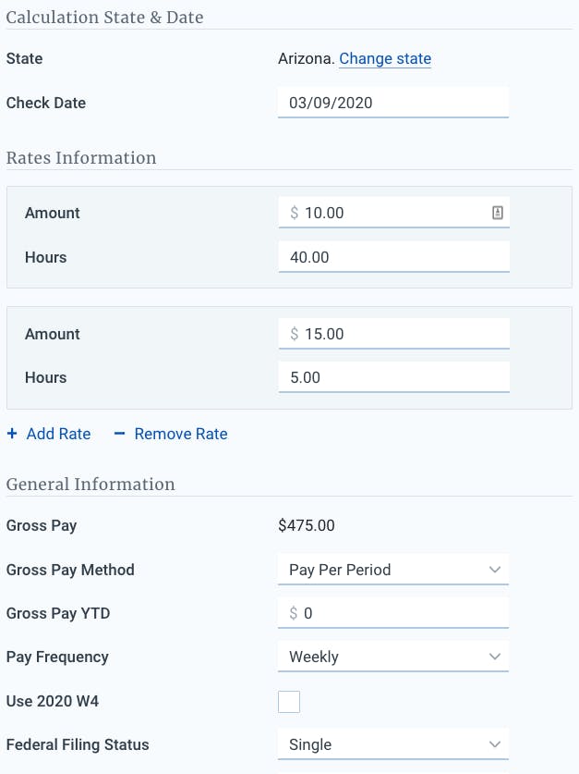Screen dimensions: 579x774
Task: Click the Hours field containing 5.00
Action: [392, 376]
